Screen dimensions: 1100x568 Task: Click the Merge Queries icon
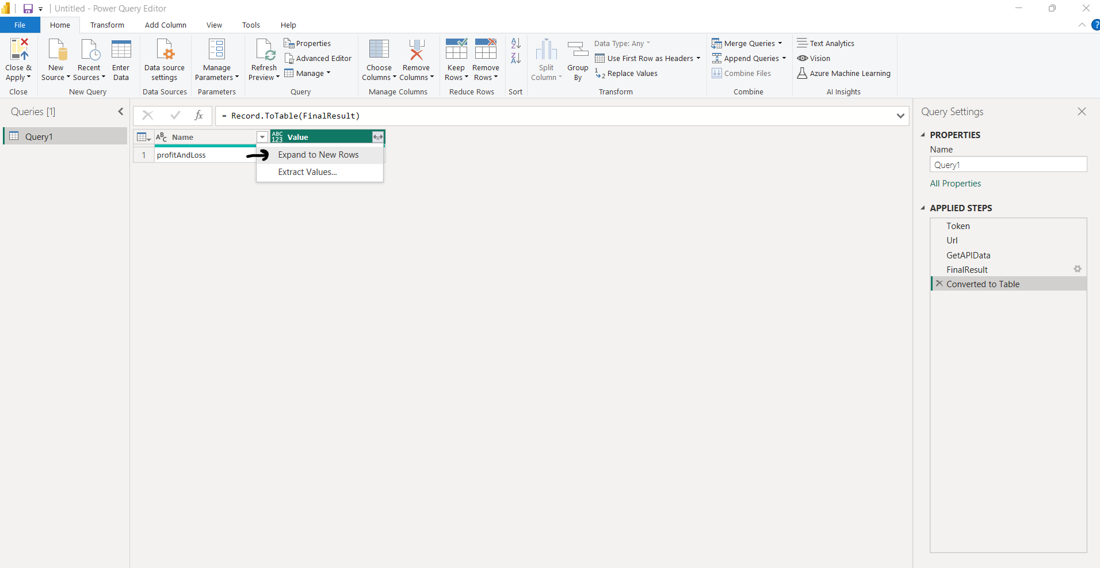tap(717, 43)
